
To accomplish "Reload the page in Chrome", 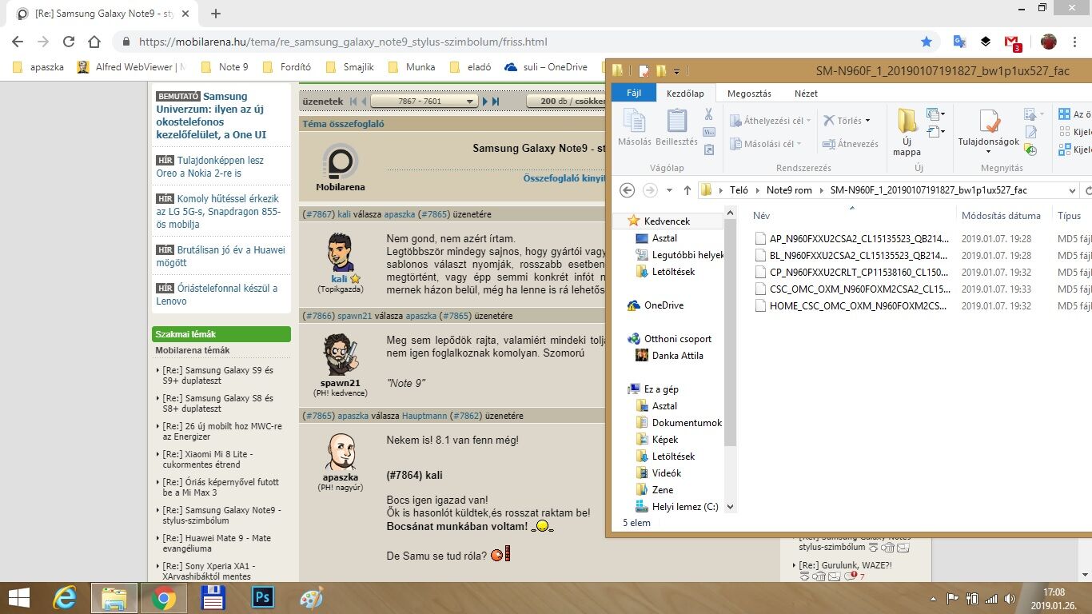I will coord(69,42).
